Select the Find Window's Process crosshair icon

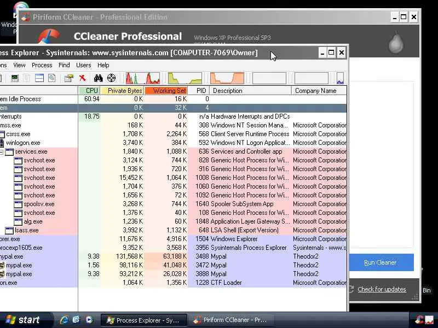click(111, 78)
